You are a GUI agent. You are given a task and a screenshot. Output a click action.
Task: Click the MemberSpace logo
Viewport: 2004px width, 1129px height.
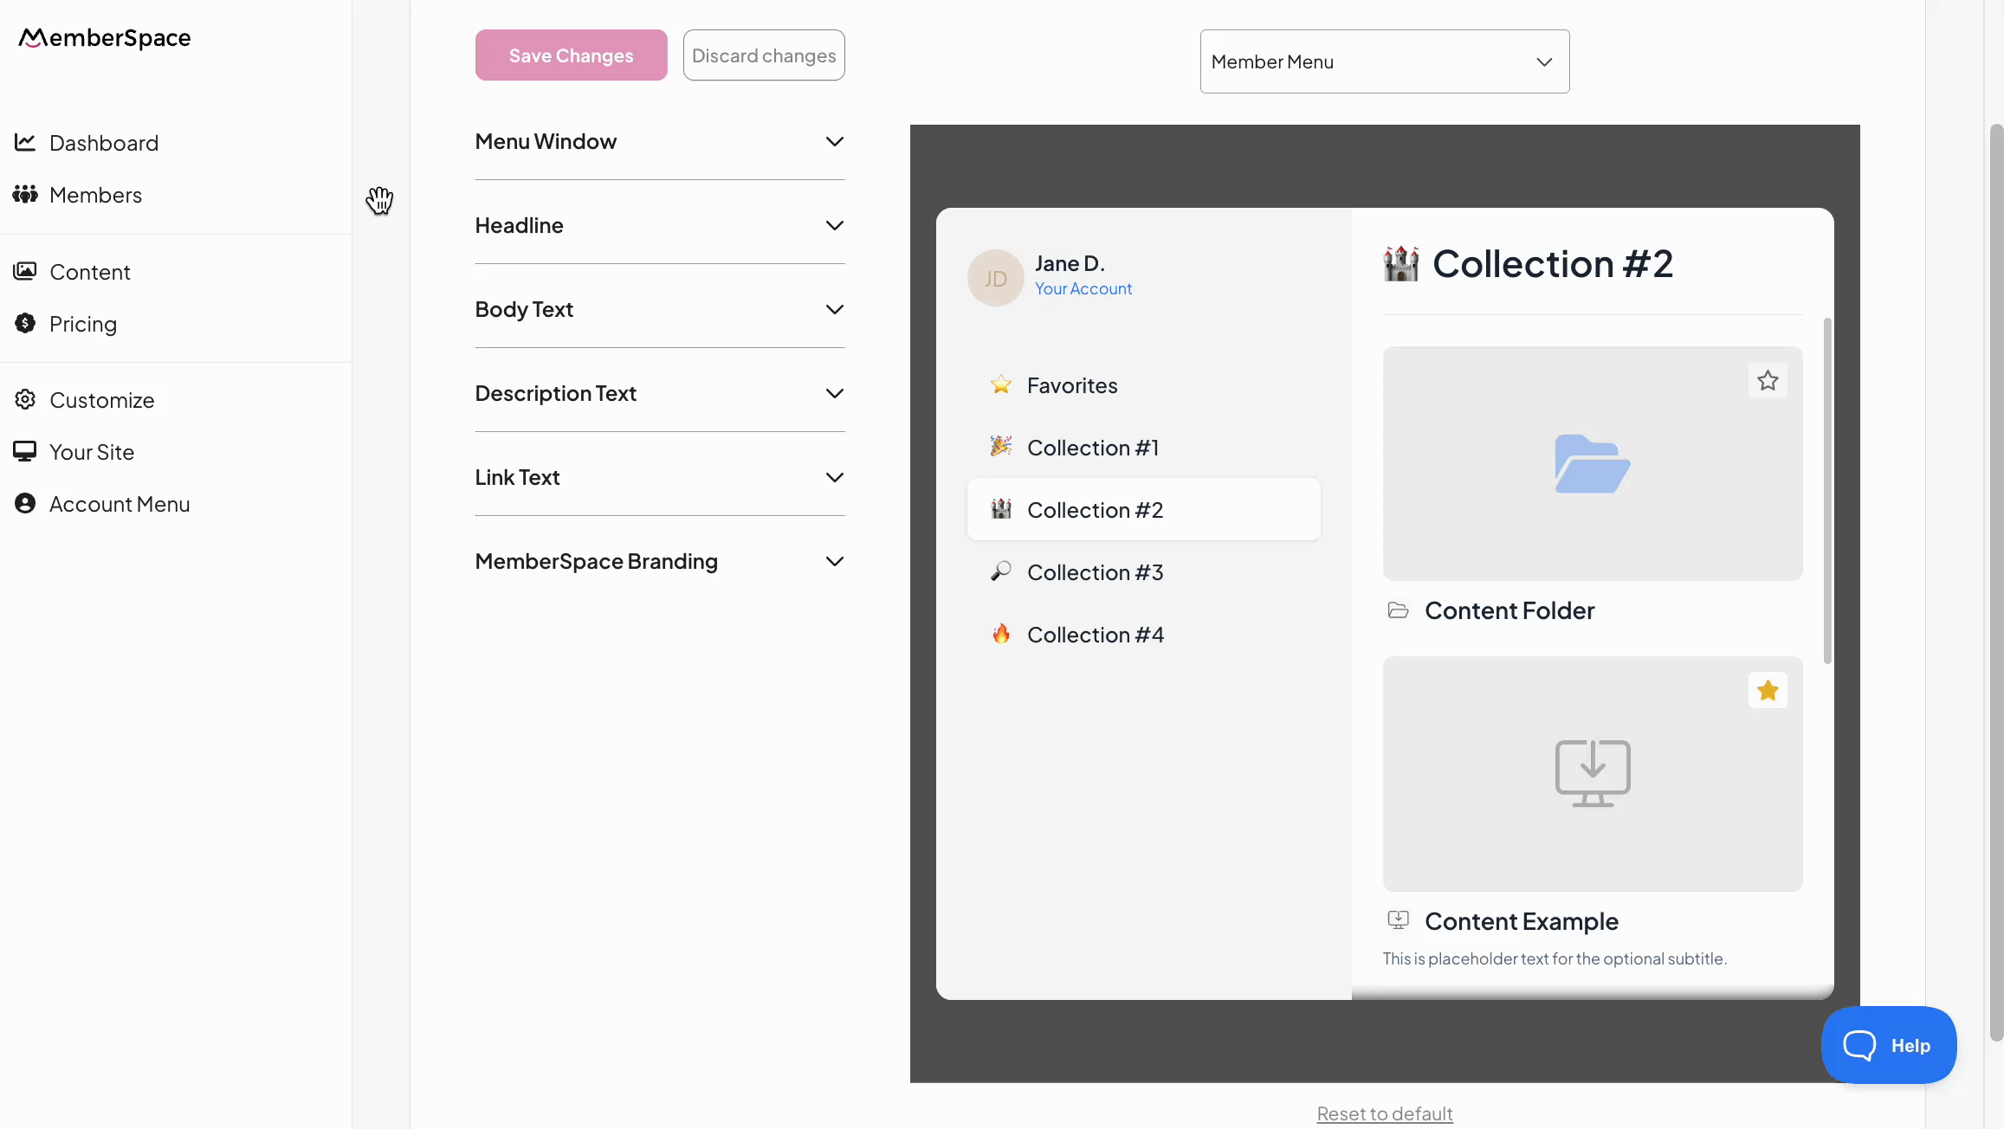105,38
